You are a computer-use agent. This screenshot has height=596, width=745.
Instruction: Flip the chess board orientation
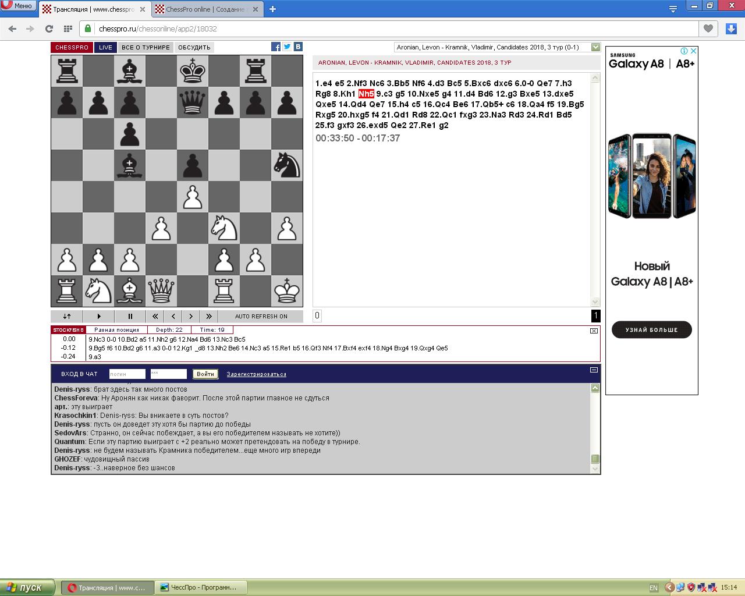[67, 317]
